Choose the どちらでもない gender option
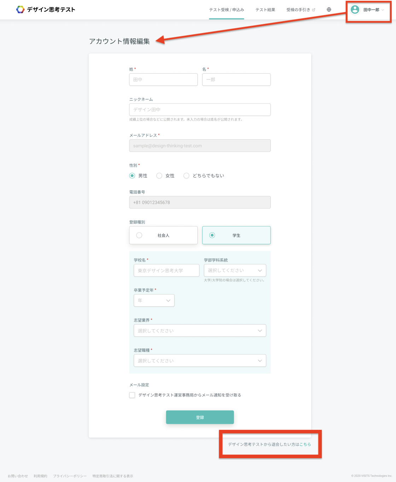396x482 pixels. click(x=186, y=176)
